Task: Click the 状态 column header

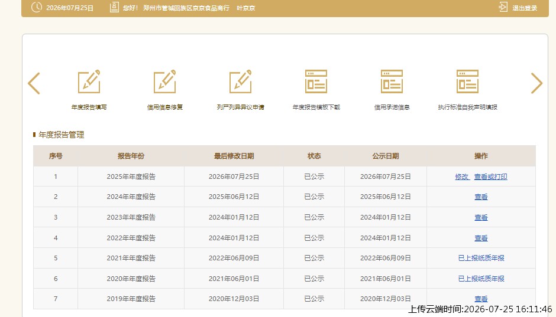Action: coord(314,156)
